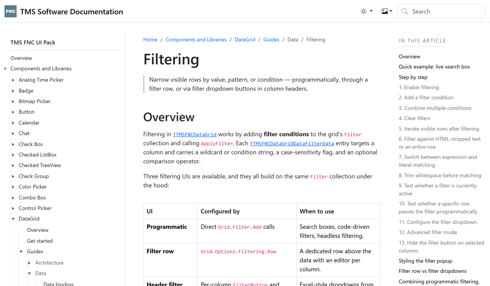Click the FNC logo icon

10,11
